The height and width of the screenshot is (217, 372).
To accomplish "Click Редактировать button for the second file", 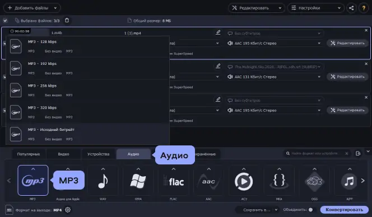I will [x=348, y=77].
